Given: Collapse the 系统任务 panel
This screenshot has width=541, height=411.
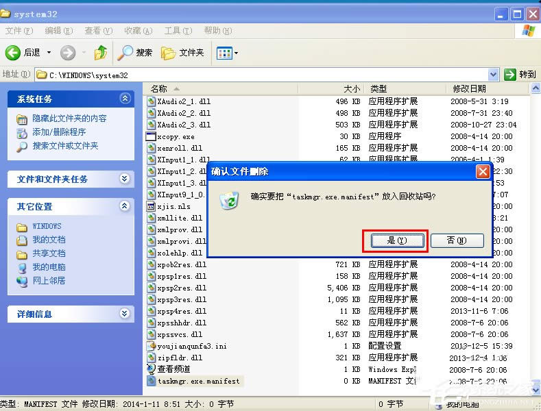Looking at the screenshot, I should point(124,99).
